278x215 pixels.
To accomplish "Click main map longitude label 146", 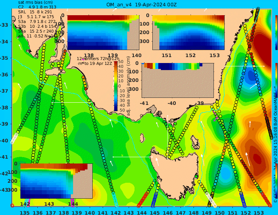I will click(168, 212).
